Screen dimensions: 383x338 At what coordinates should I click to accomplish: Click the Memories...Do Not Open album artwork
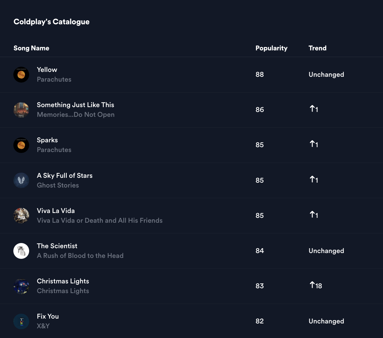[21, 110]
